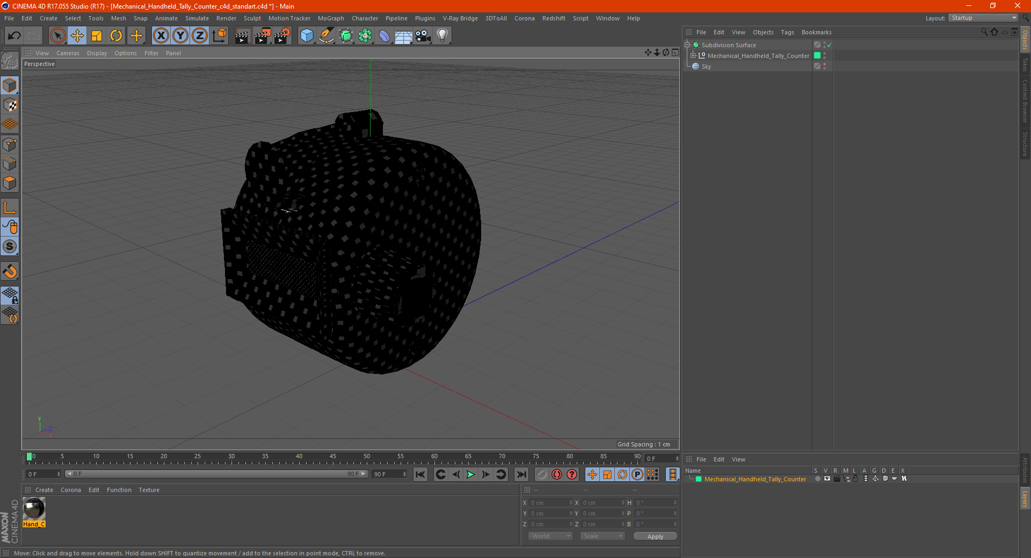Go to start of animation
Viewport: 1031px width, 558px height.
(x=420, y=474)
